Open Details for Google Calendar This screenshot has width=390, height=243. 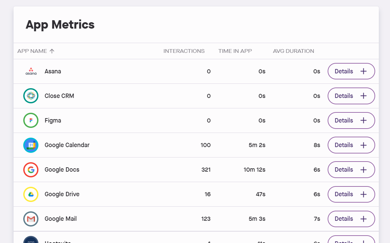click(x=351, y=145)
